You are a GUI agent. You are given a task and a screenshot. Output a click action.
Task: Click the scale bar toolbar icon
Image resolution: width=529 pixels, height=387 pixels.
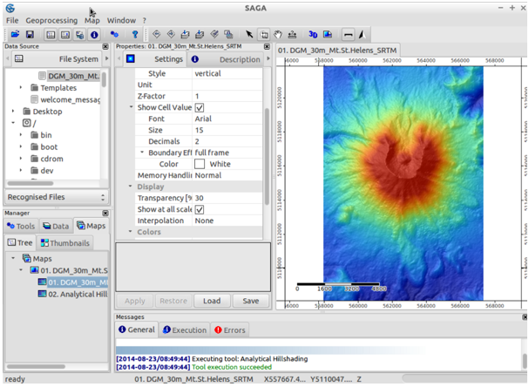click(x=348, y=34)
